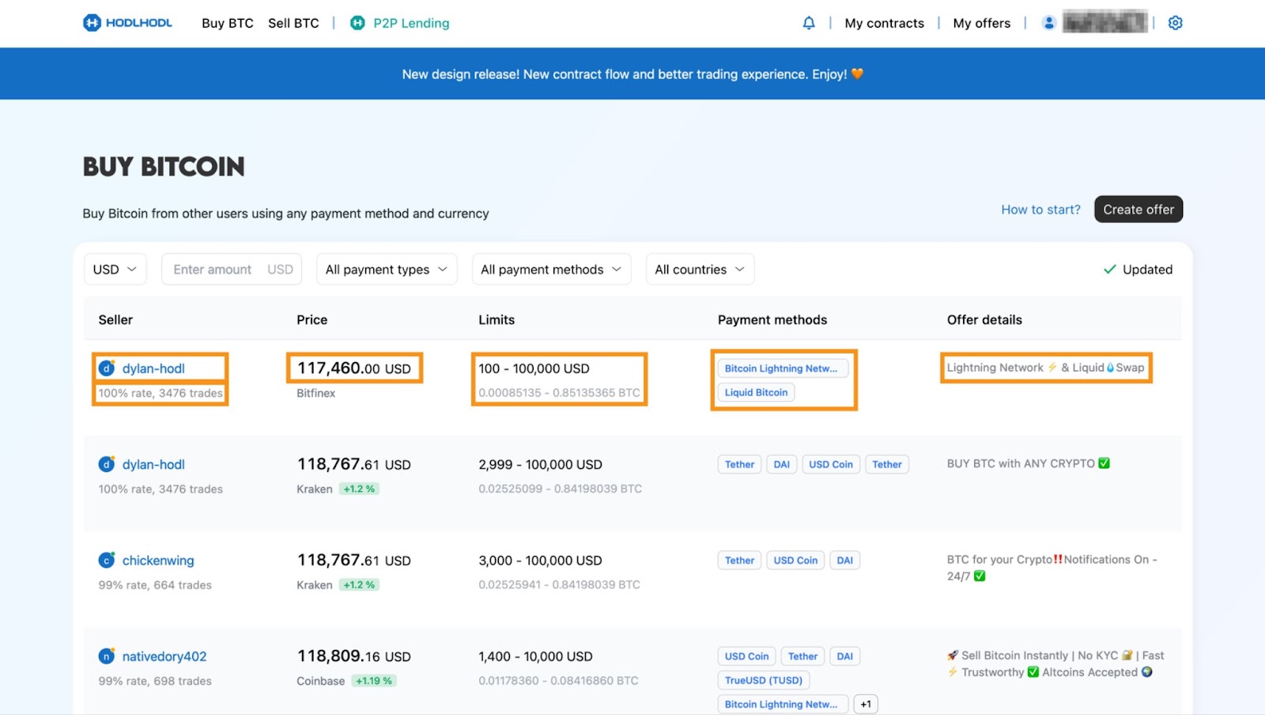Click the Updated checkmark icon

point(1109,270)
